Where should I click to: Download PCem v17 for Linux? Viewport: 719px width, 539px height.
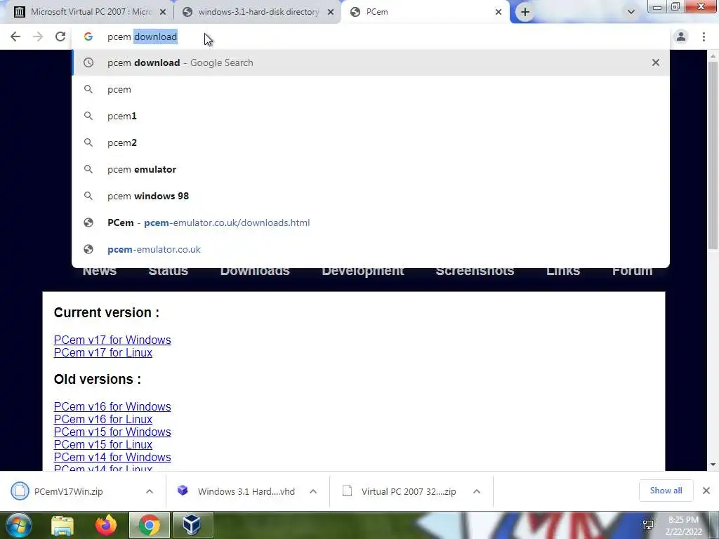point(103,352)
